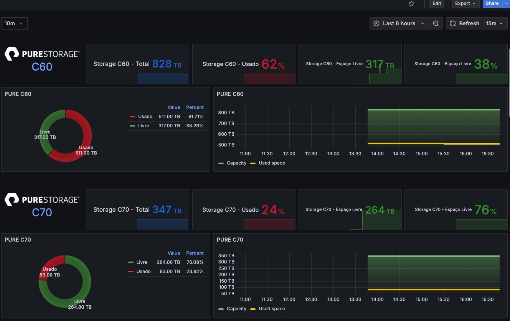Click the Pure Storage logo above C70
The width and height of the screenshot is (510, 321).
(x=42, y=200)
